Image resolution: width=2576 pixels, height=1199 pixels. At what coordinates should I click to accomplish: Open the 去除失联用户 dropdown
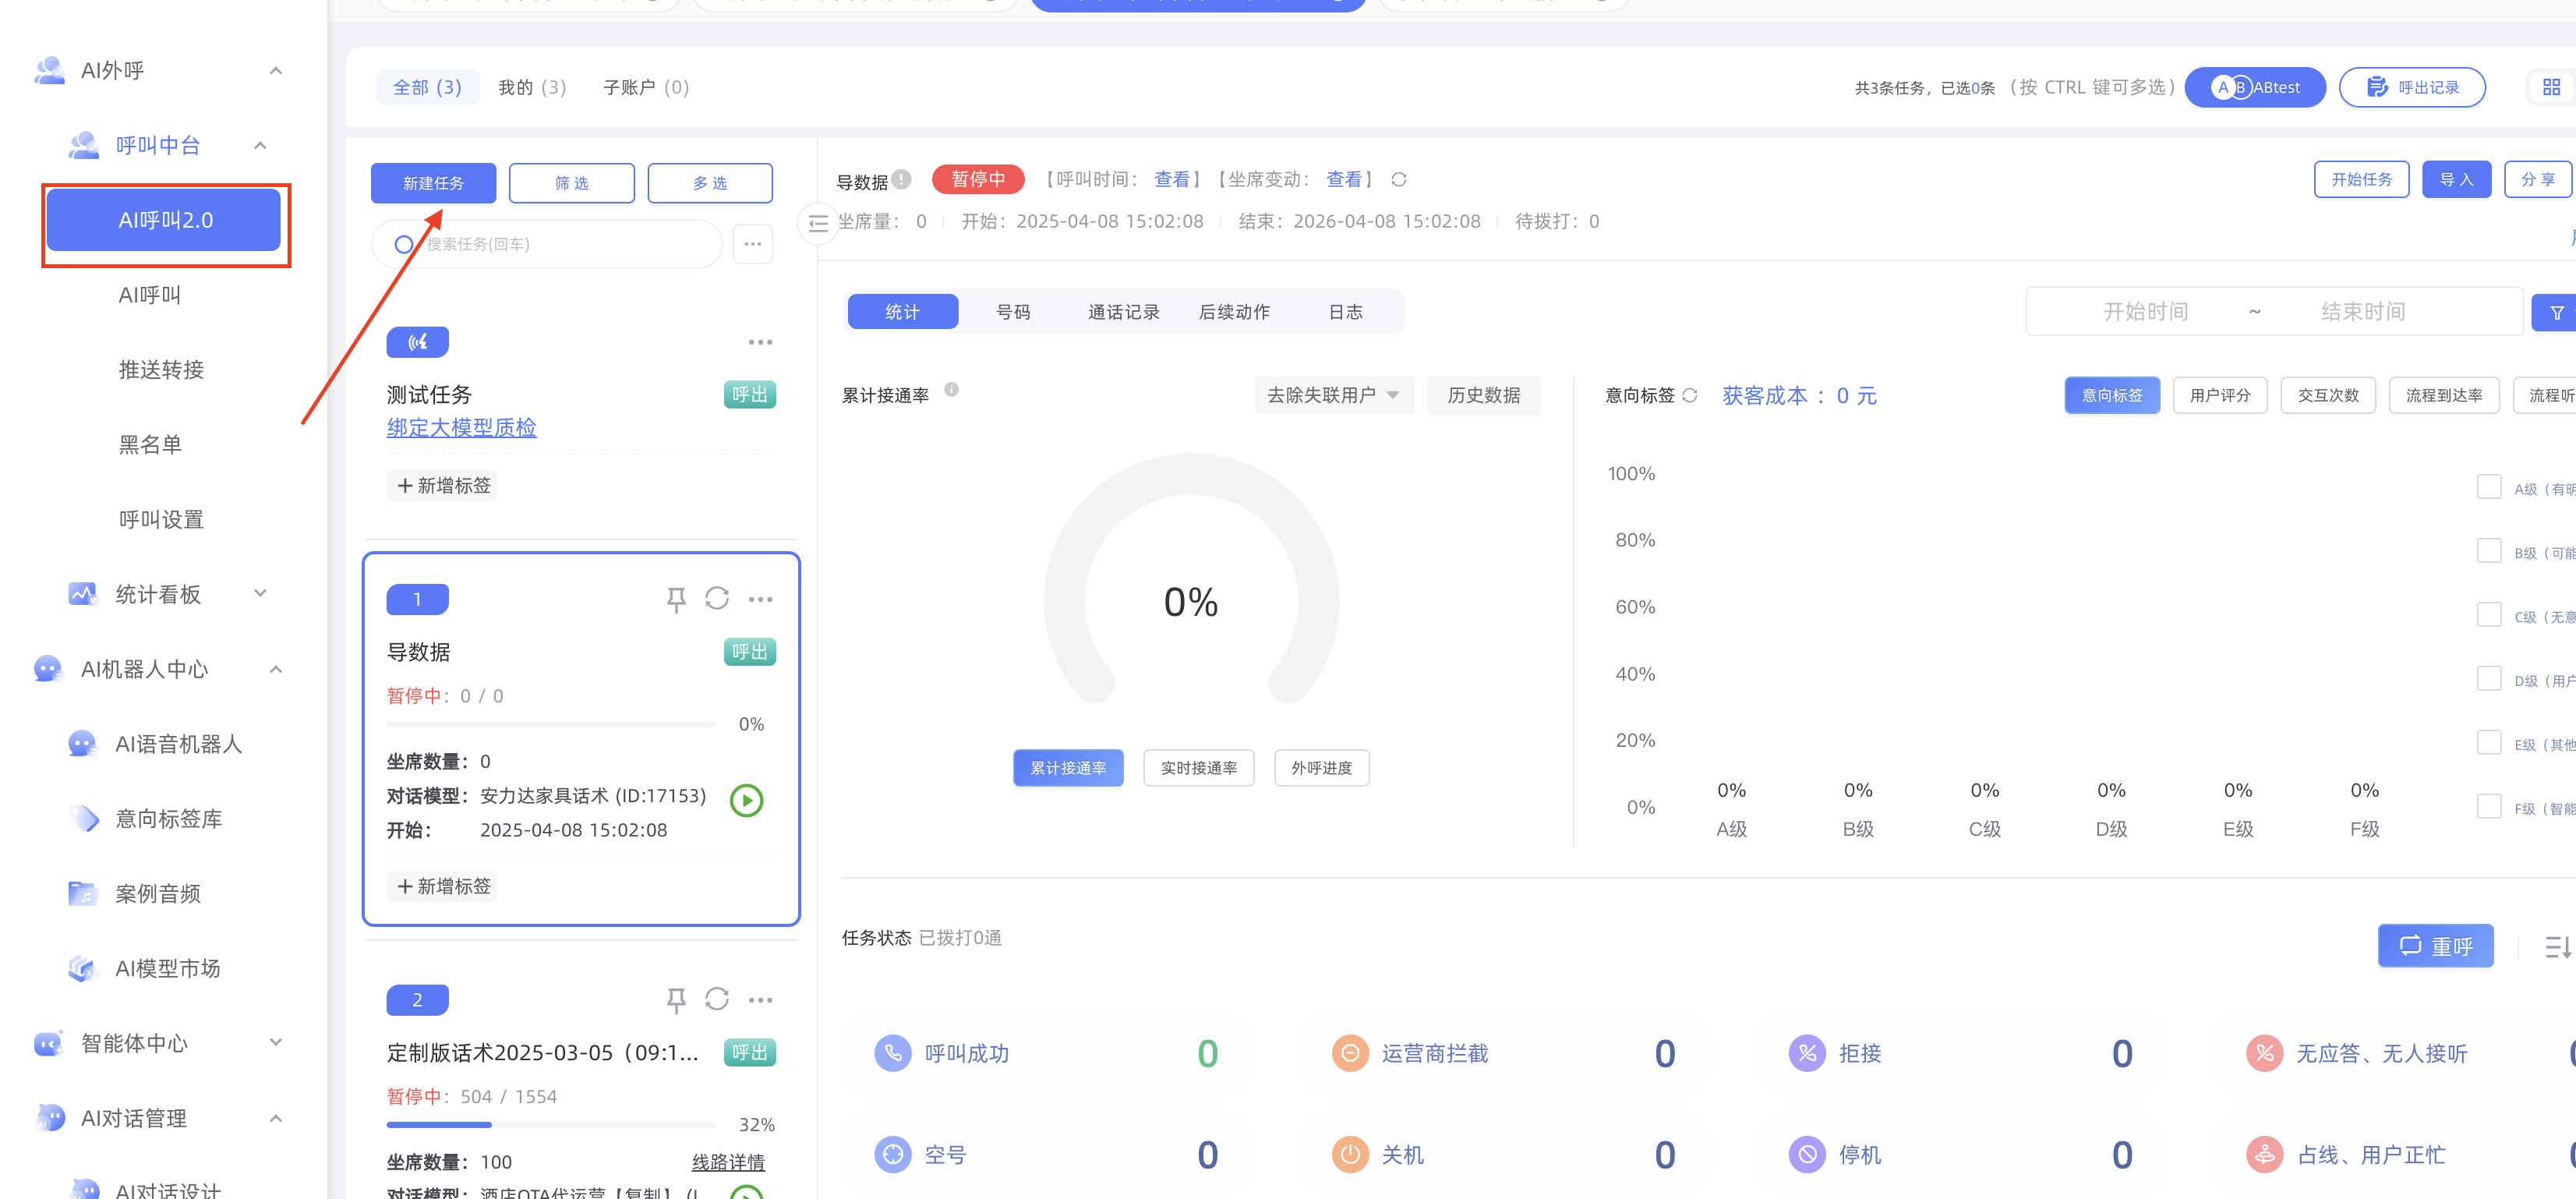1333,395
